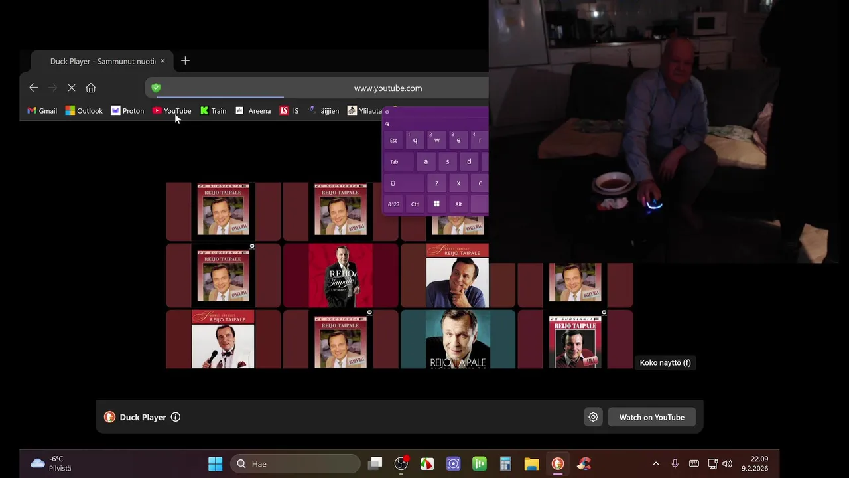Tap the q key on touch keyboard
Image resolution: width=849 pixels, height=478 pixels.
pyautogui.click(x=415, y=140)
